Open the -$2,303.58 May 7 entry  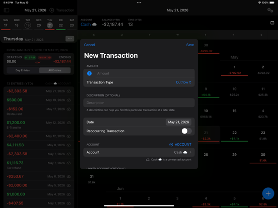point(39,154)
